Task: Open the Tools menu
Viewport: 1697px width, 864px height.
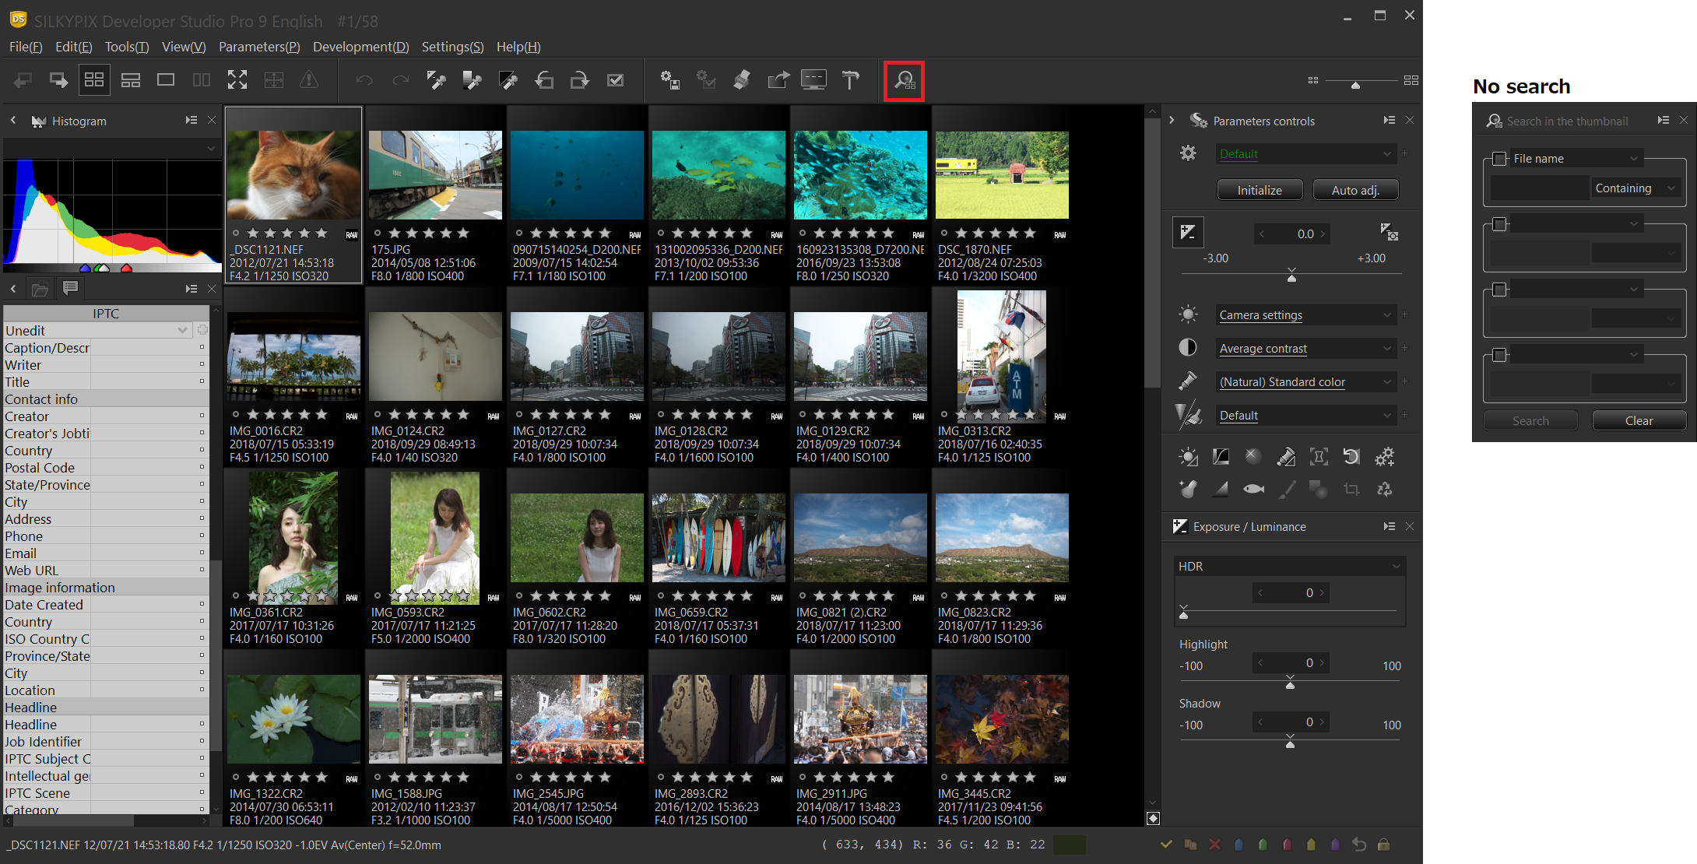Action: click(127, 47)
